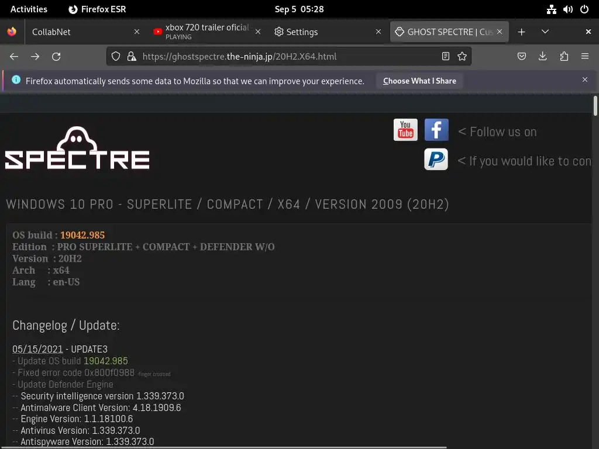The image size is (599, 449).
Task: Click Antispyware Version 1.339.373.0 line
Action: 83,442
